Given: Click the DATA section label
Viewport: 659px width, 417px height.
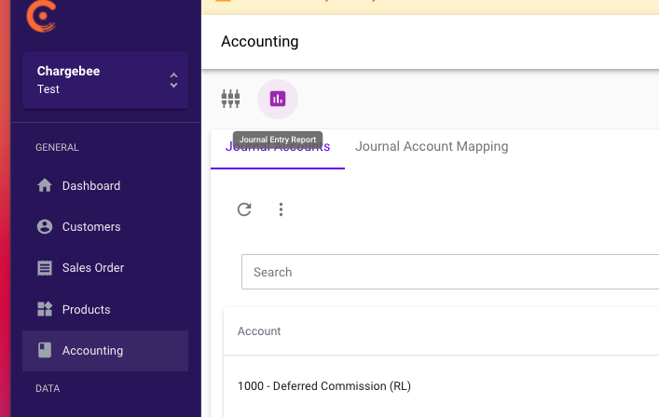Looking at the screenshot, I should [x=48, y=388].
